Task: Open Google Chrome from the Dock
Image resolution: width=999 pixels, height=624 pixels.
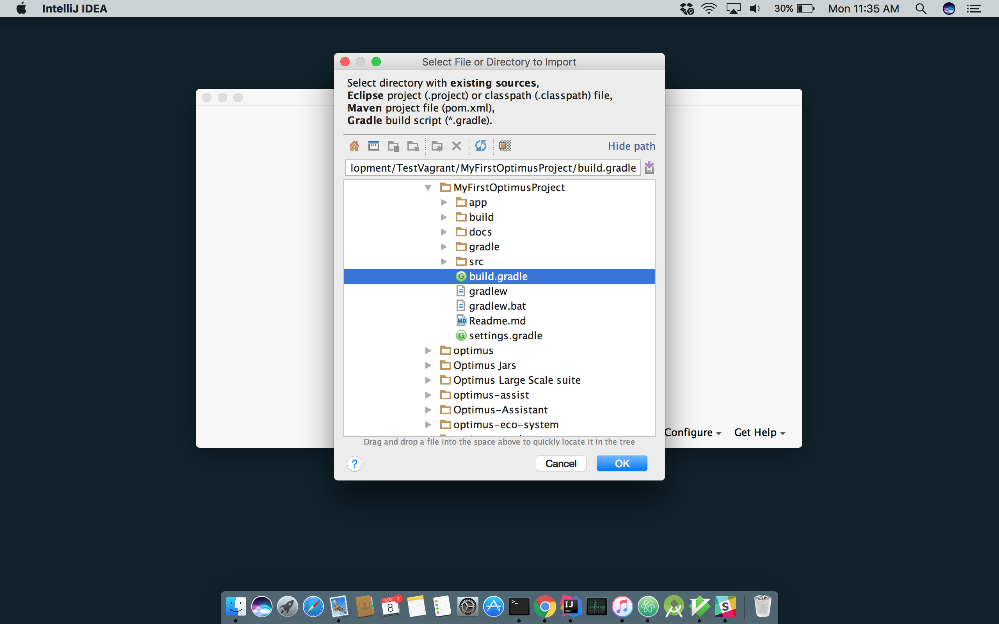Action: pos(545,607)
